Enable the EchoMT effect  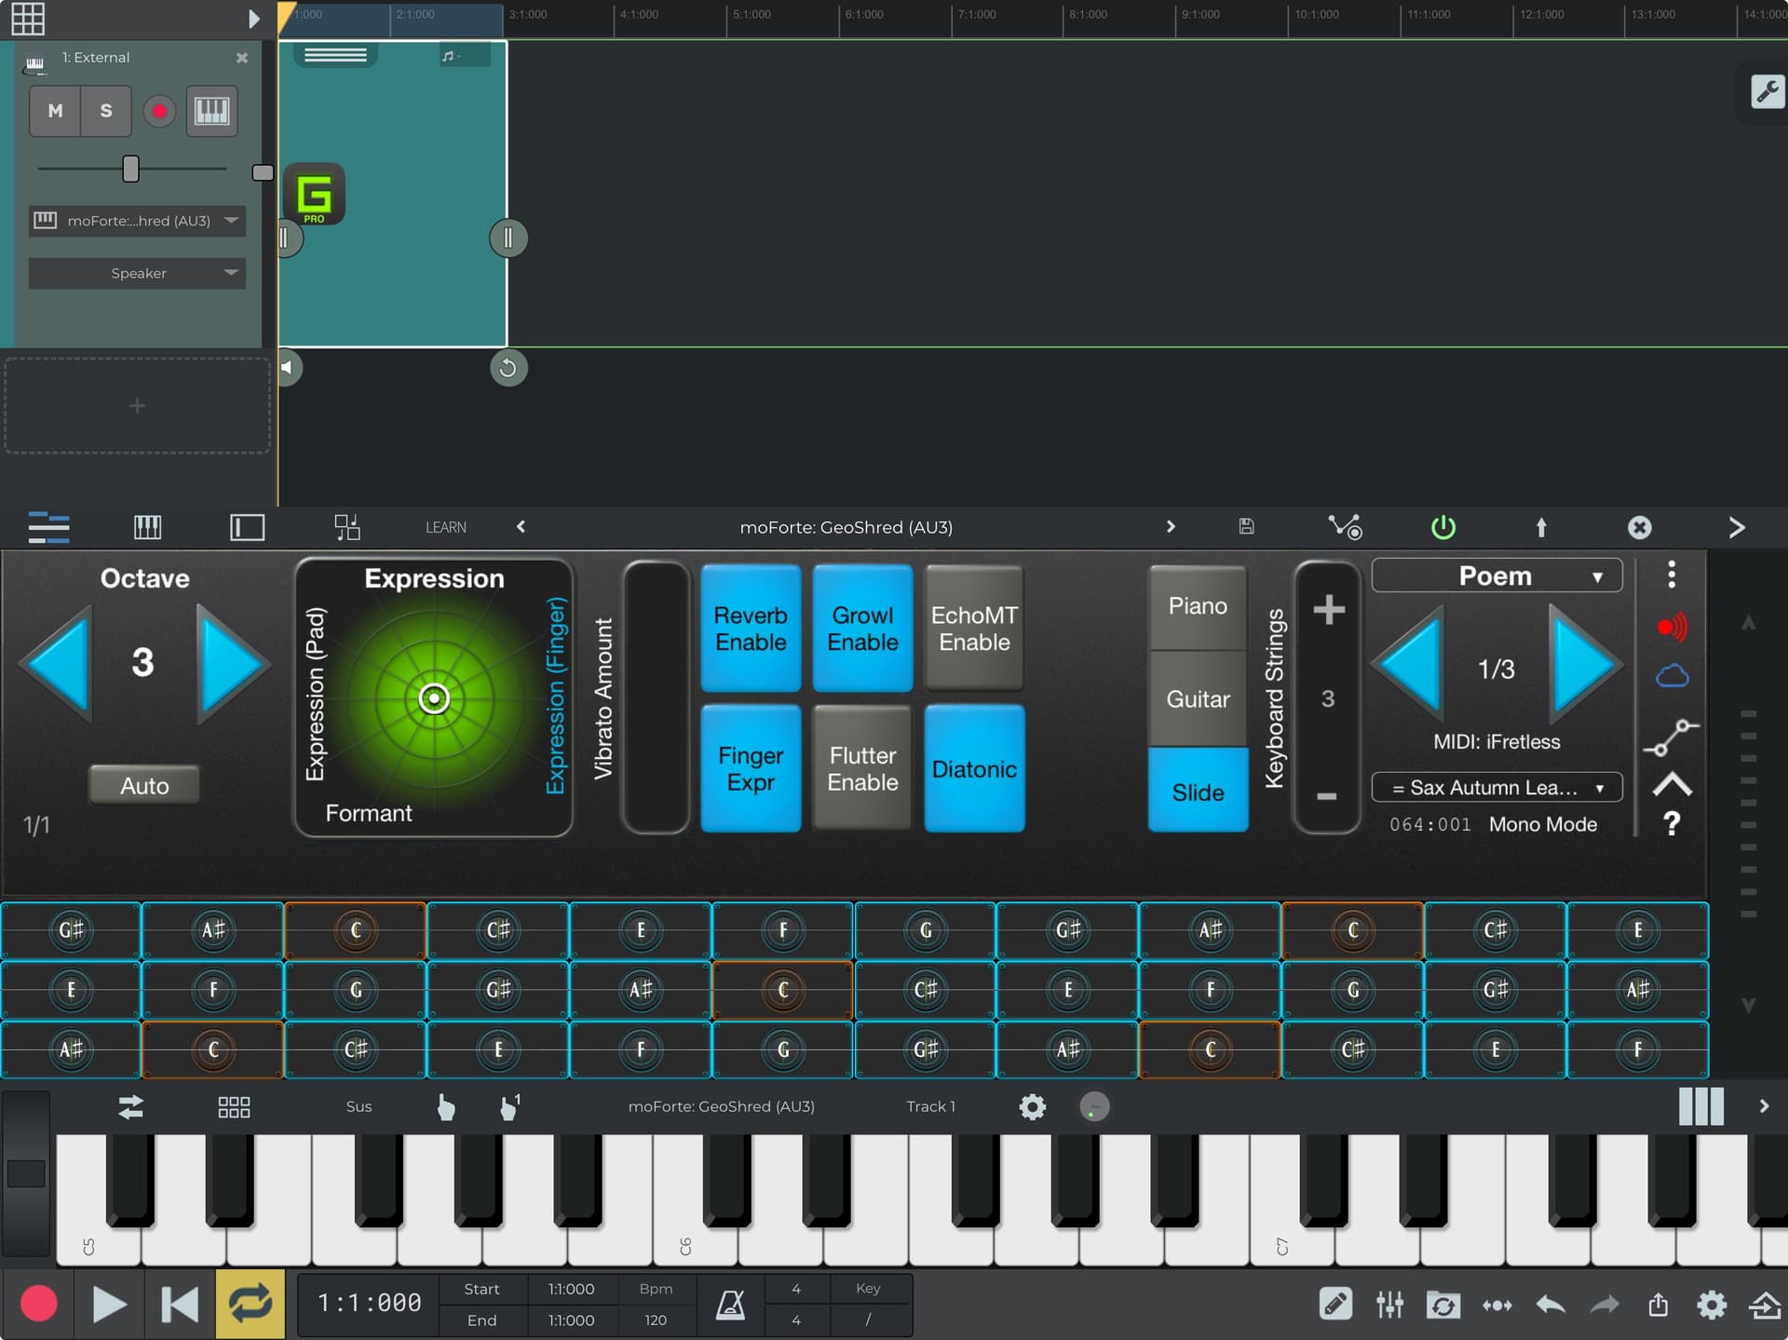(974, 629)
